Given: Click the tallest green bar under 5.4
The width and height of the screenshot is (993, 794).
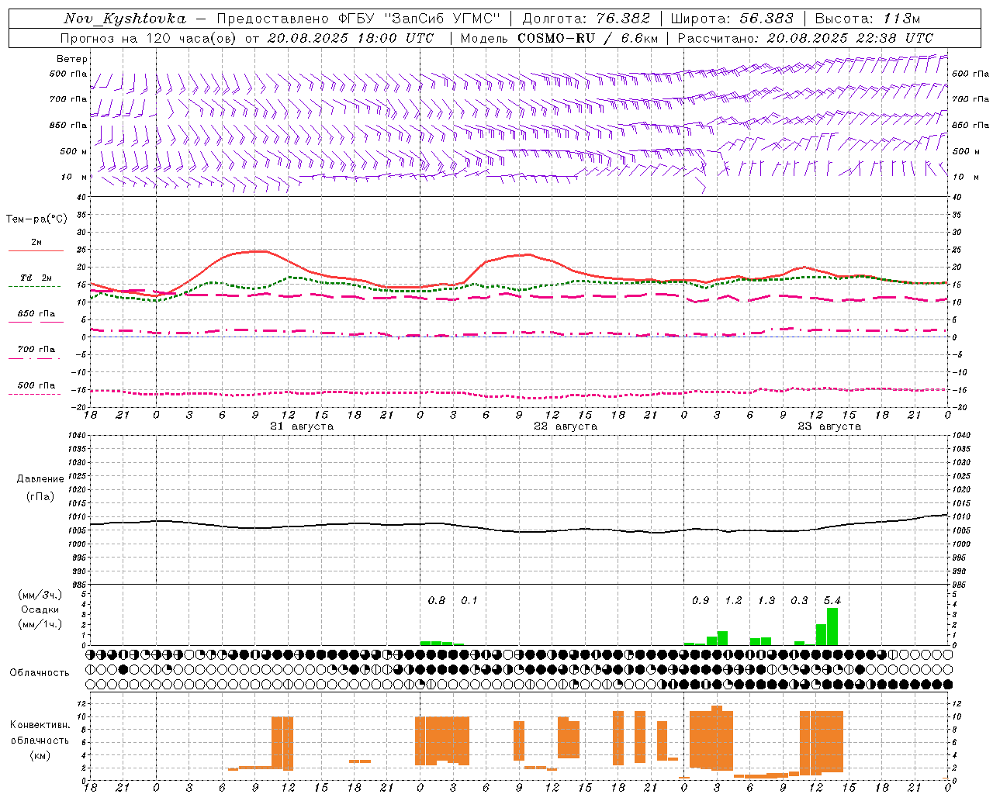Looking at the screenshot, I should (x=832, y=627).
